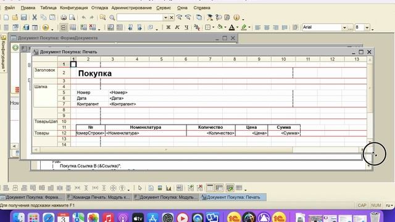Click the magnifier Find icon
The height and width of the screenshot is (222, 395).
coord(112,17)
